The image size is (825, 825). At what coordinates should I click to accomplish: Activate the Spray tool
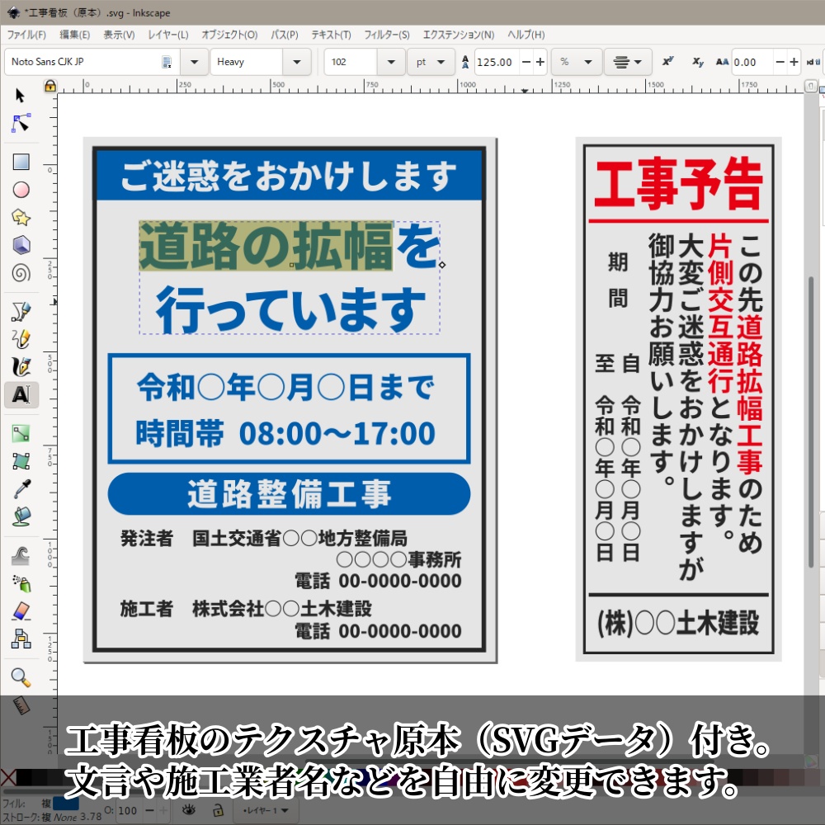[21, 583]
